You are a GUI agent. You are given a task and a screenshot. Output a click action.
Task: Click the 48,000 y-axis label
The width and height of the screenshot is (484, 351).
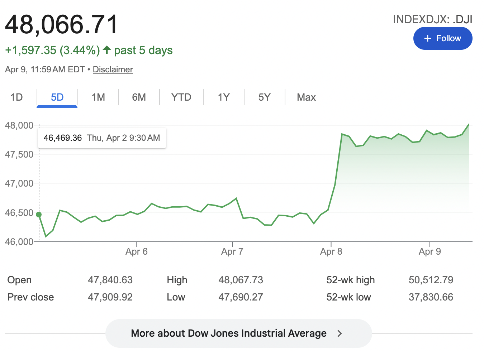(19, 125)
